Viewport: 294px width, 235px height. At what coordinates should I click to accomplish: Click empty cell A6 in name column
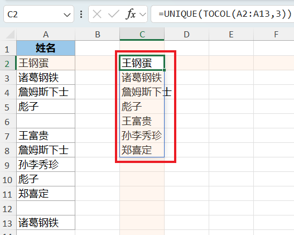[46, 121]
